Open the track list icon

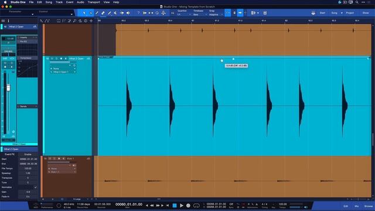[x=3, y=21]
